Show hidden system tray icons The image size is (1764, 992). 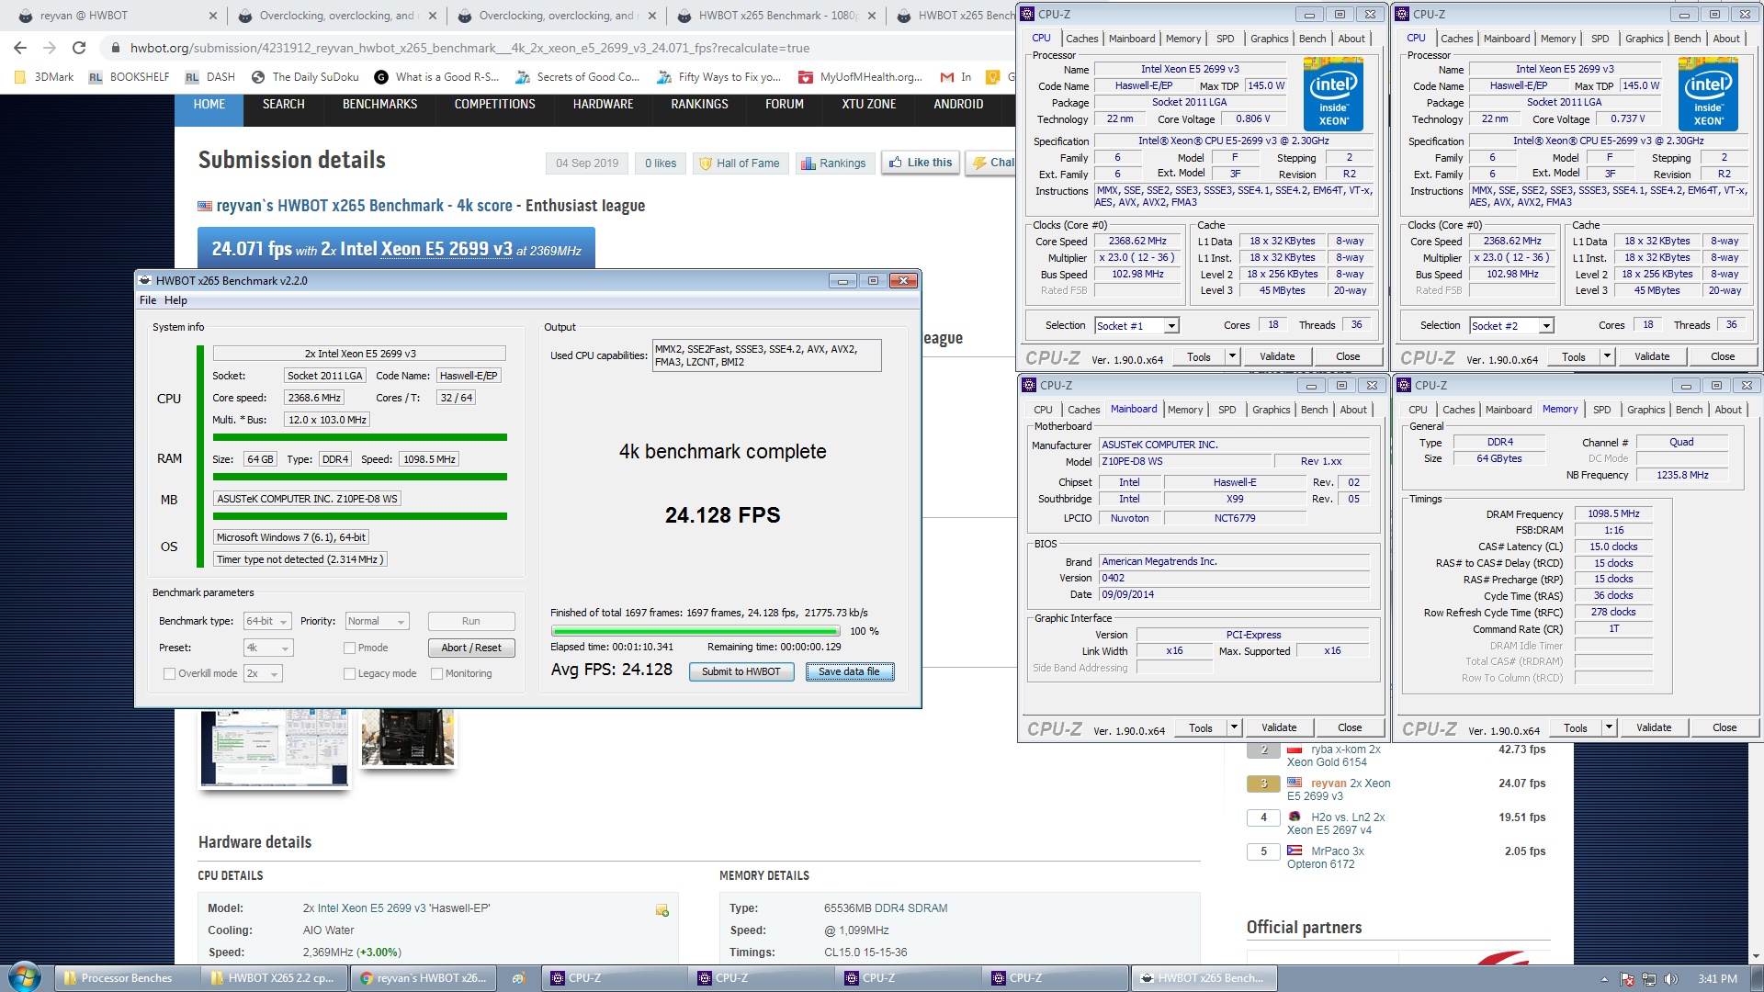pos(1604,979)
